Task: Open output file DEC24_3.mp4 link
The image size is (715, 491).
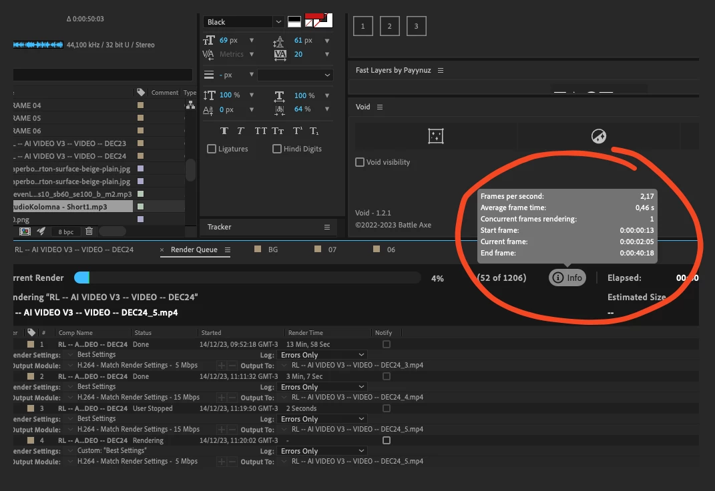Action: pos(358,366)
